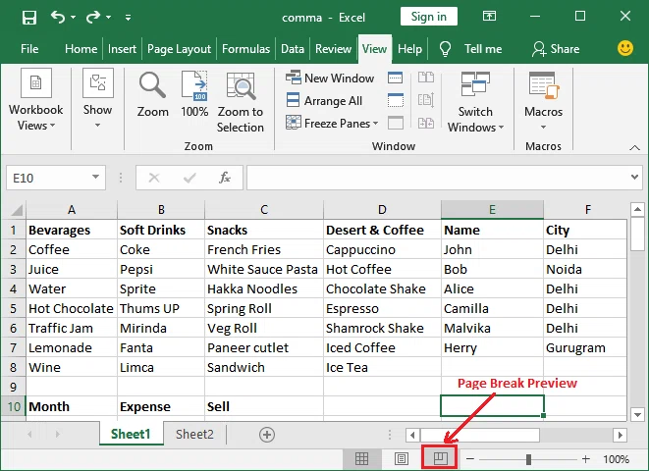Image resolution: width=649 pixels, height=471 pixels.
Task: Add a new sheet with plus icon
Action: 267,435
